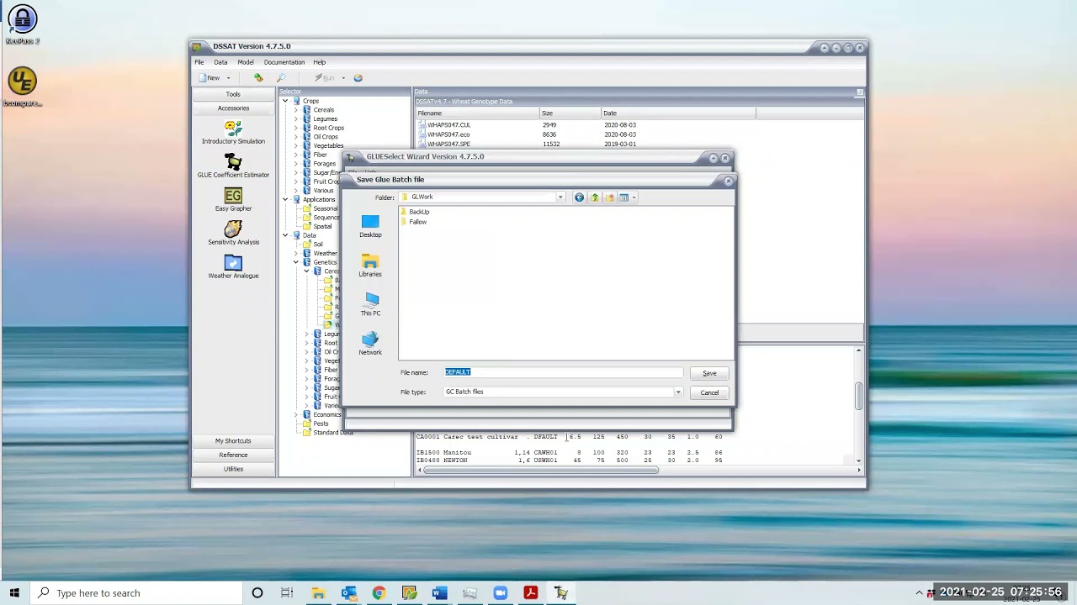Screen dimensions: 1077x605
Task: Select Network in the Save dialog places bar
Action: point(370,344)
